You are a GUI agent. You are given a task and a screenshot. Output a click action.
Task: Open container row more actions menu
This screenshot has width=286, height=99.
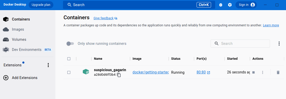point(263,72)
